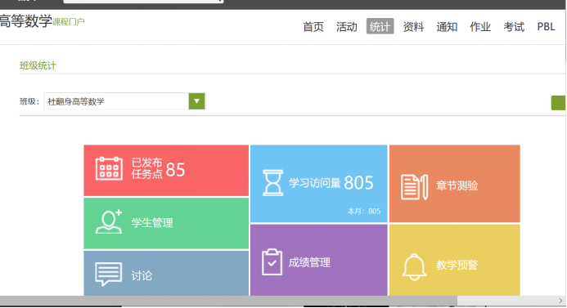The height and width of the screenshot is (308, 567).
Task: Open the hourglass study visits icon
Action: tap(272, 183)
